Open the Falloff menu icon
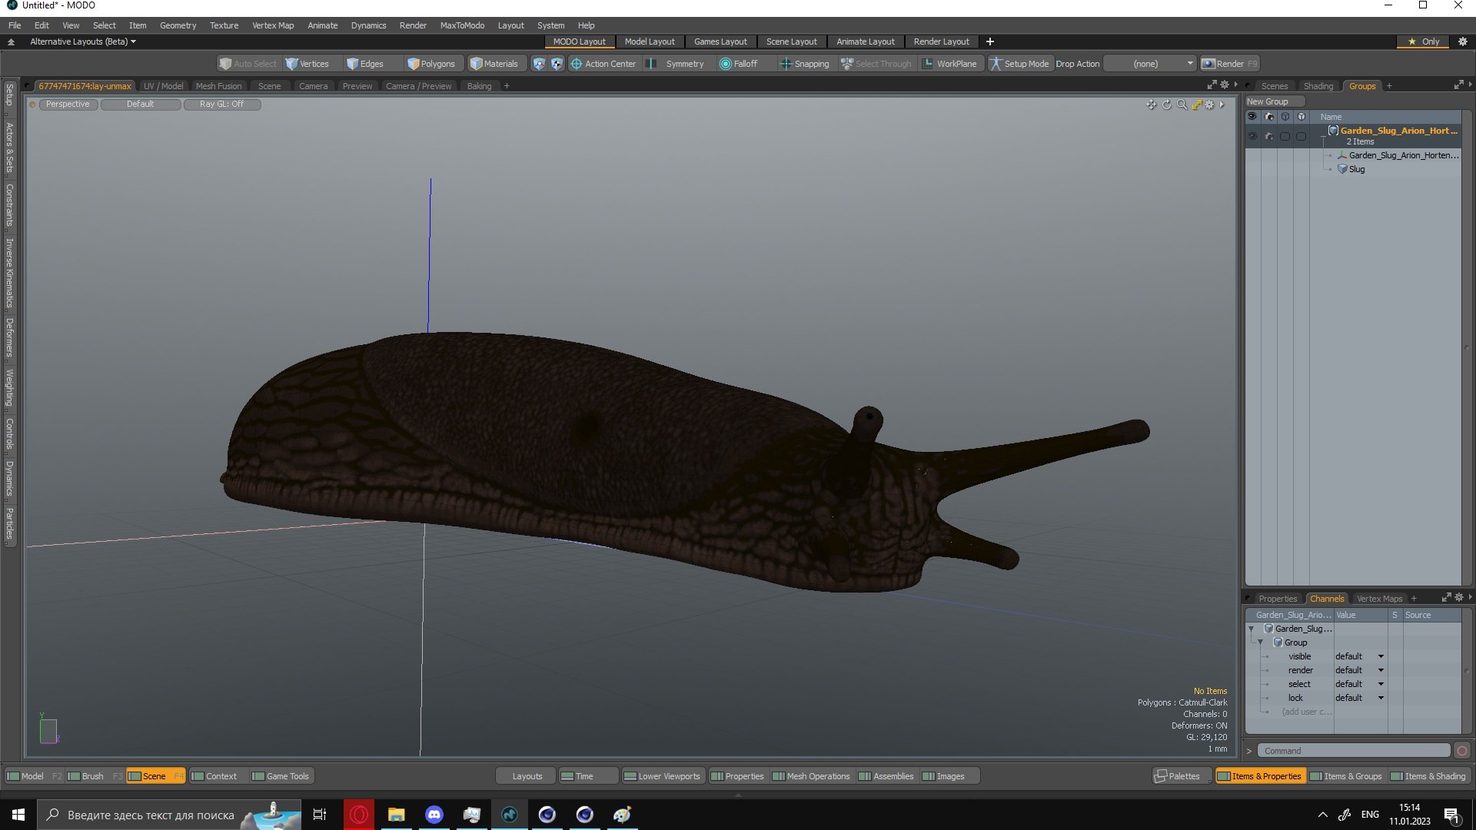The height and width of the screenshot is (830, 1476). pos(725,64)
